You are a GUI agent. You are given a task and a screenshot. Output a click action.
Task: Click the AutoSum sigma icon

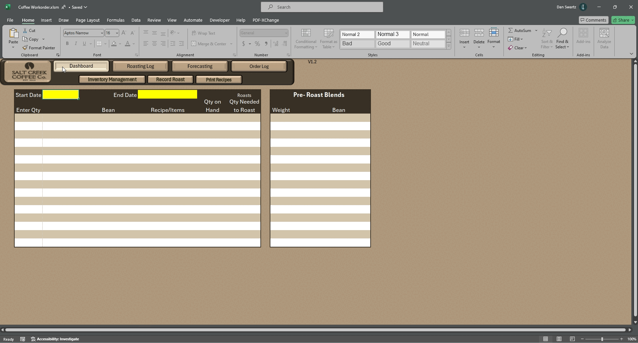coord(510,30)
